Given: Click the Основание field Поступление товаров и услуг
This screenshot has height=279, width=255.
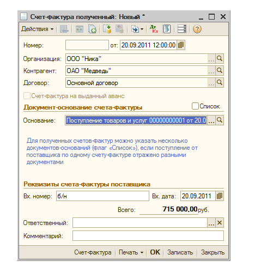Looking at the screenshot, I should pyautogui.click(x=136, y=120).
